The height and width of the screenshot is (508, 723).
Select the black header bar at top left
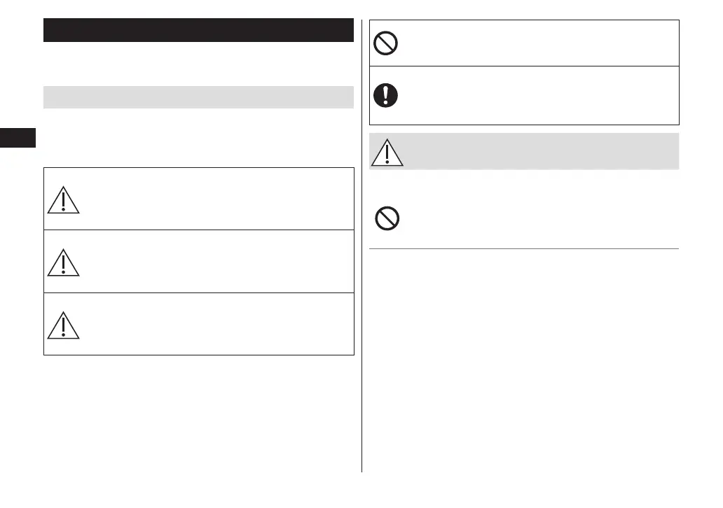click(198, 30)
